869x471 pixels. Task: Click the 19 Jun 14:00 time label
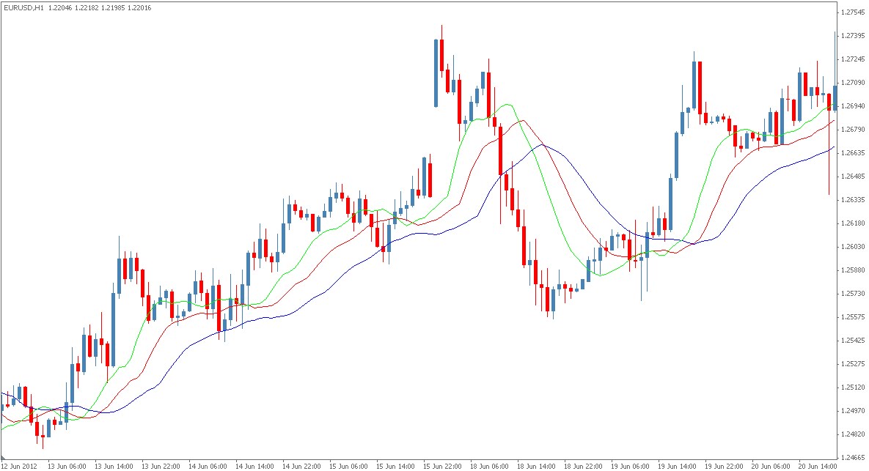click(x=678, y=466)
